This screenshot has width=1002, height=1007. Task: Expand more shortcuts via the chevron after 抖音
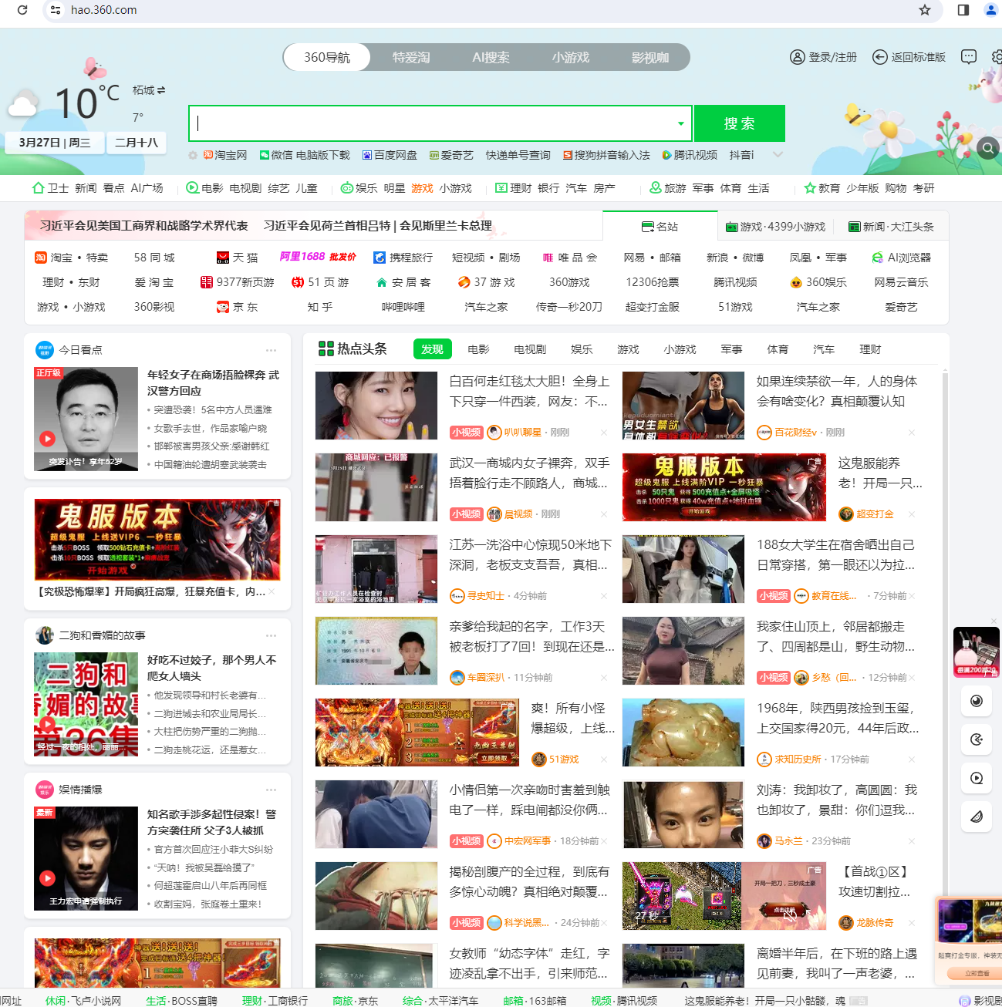778,154
